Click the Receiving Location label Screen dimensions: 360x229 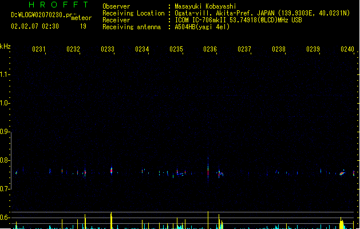click(x=133, y=13)
